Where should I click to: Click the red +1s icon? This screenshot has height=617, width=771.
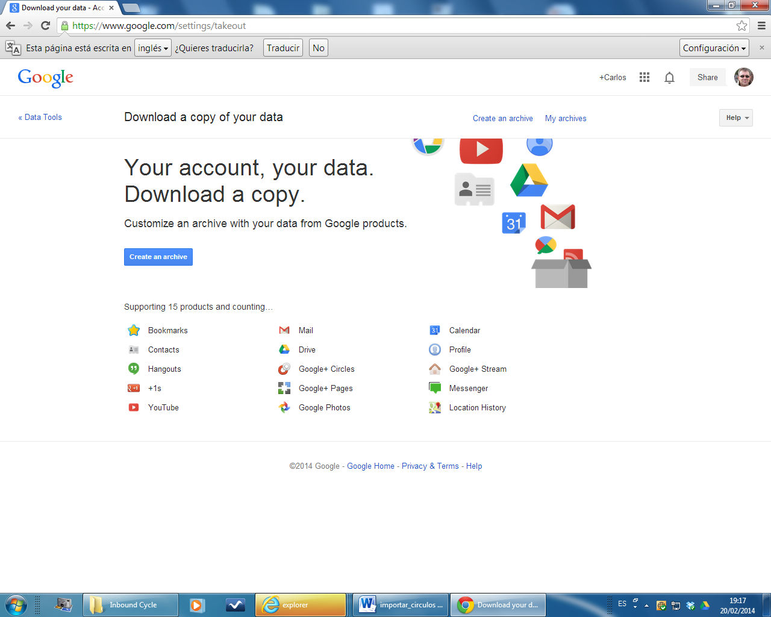click(x=134, y=388)
